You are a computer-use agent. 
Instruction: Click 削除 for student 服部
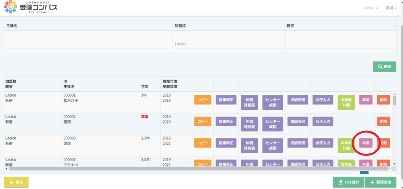383,122
